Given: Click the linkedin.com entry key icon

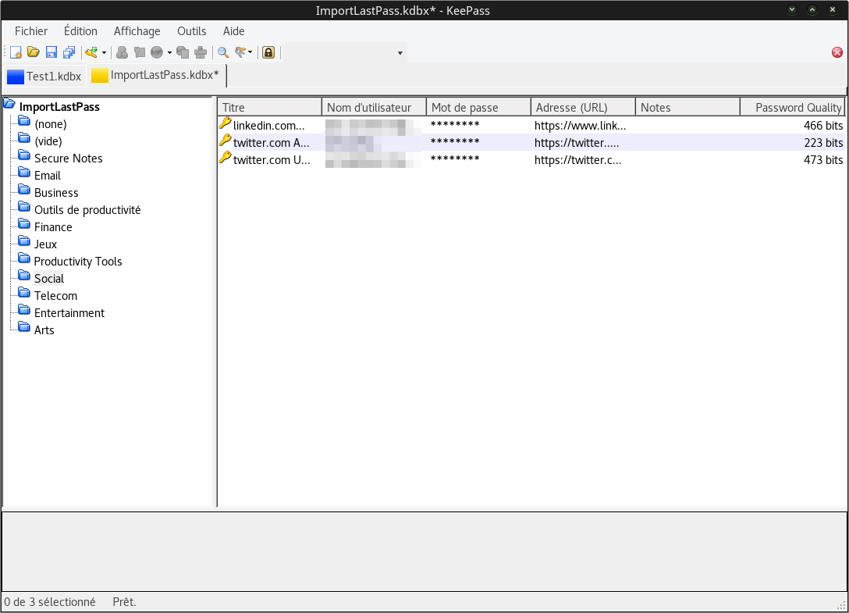Looking at the screenshot, I should tap(226, 123).
